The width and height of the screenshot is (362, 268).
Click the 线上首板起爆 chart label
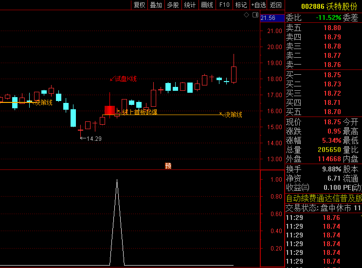coord(140,112)
